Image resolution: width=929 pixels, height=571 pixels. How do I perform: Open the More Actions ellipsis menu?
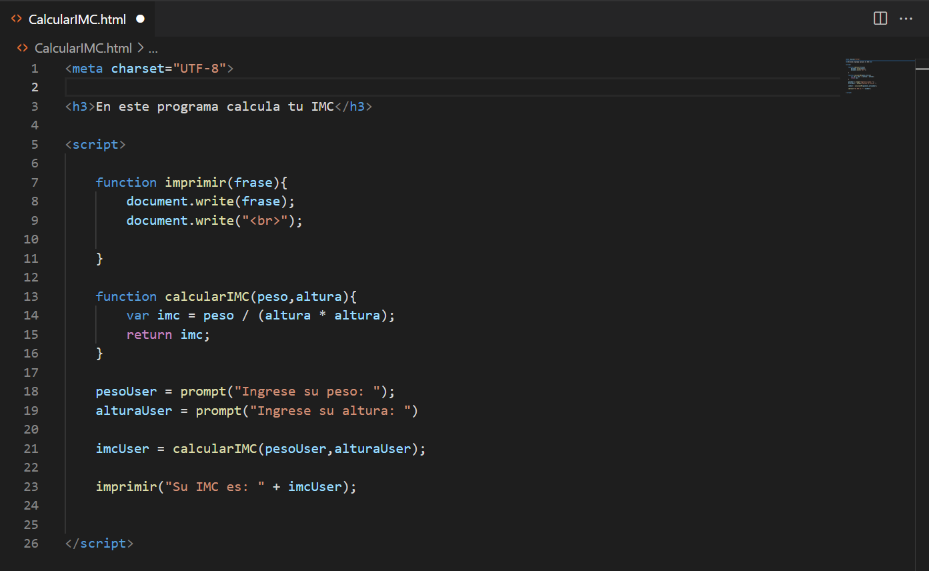906,19
